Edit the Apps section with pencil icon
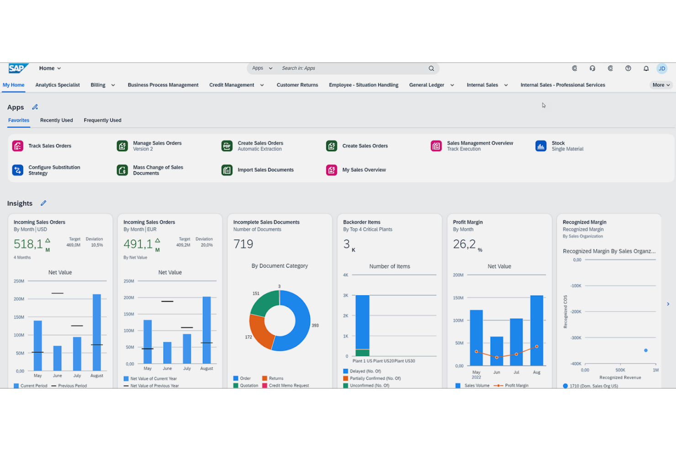The image size is (676, 451). 35,107
